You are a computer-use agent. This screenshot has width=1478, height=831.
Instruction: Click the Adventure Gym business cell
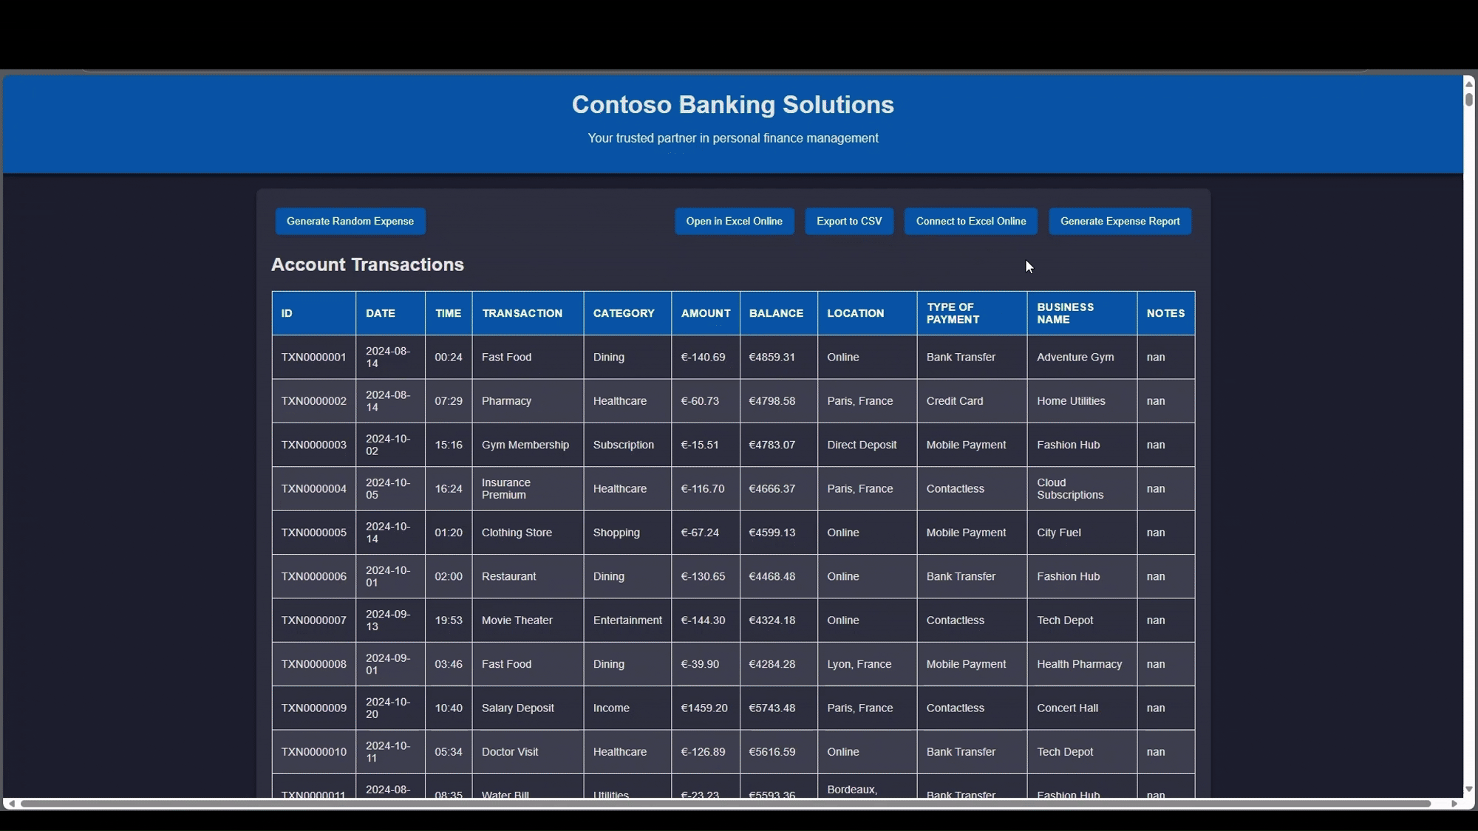click(x=1082, y=357)
